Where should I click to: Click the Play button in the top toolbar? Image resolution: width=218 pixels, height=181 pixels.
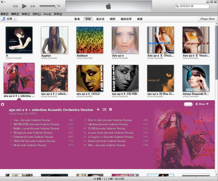click(24, 6)
